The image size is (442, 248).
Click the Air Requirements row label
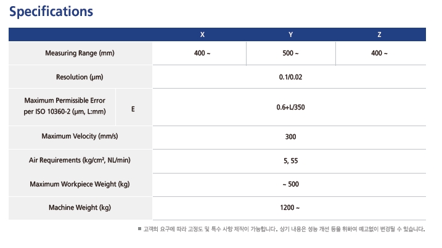pos(80,160)
